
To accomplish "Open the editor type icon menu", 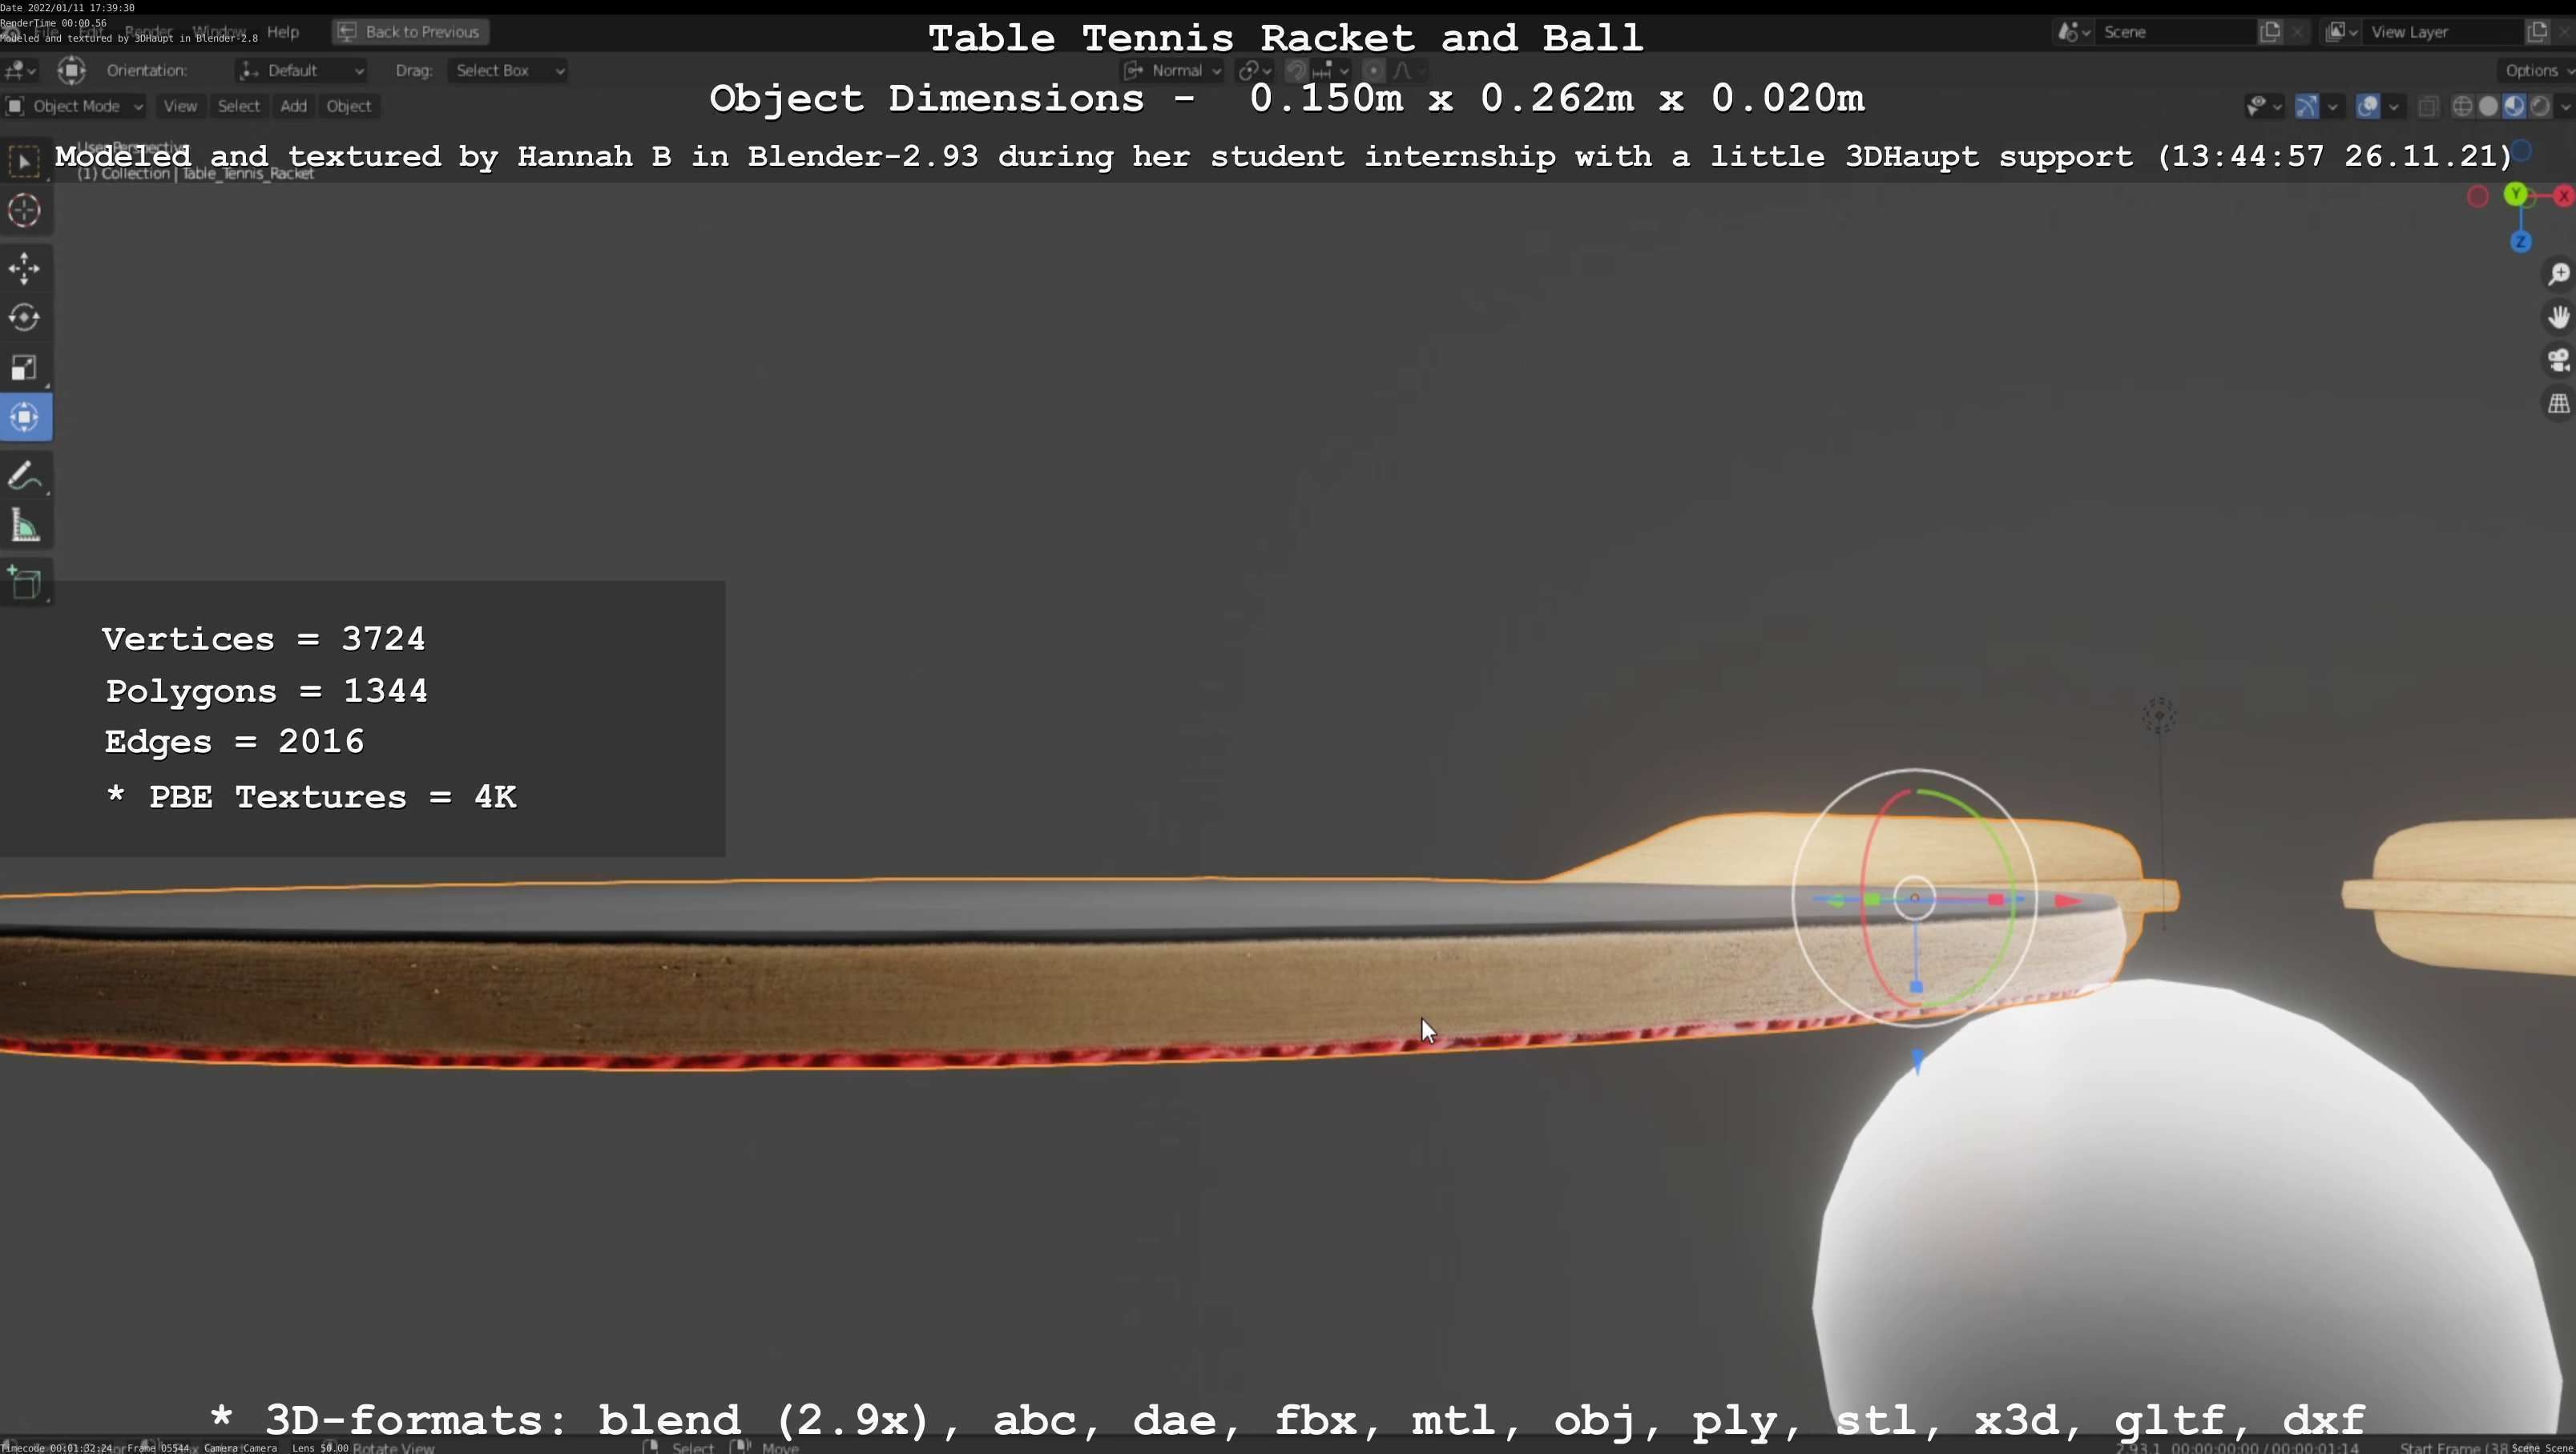I will [20, 70].
